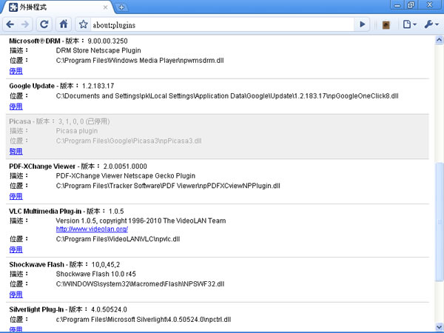Click the npGoogleOneClick8.dll path text
Viewport: 444px width, 333px height.
click(227, 96)
